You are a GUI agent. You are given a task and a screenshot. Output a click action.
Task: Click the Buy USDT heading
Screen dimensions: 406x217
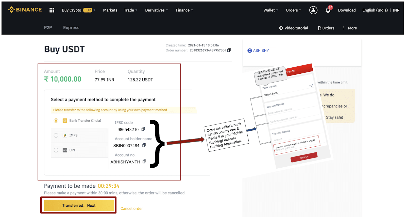[x=64, y=49]
